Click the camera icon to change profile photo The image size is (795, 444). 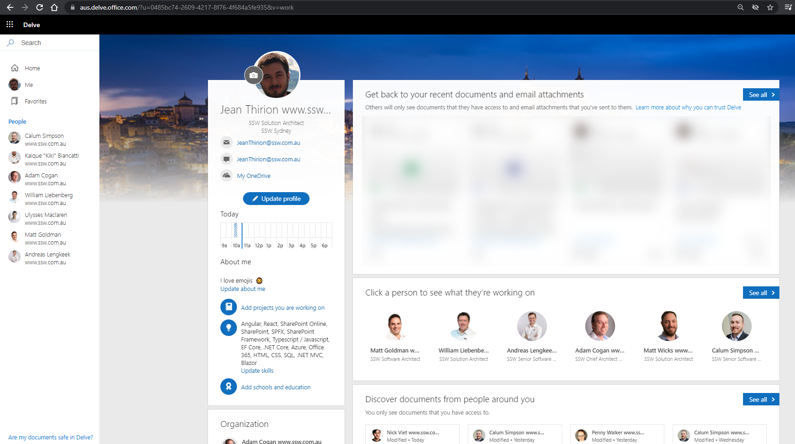[x=253, y=75]
